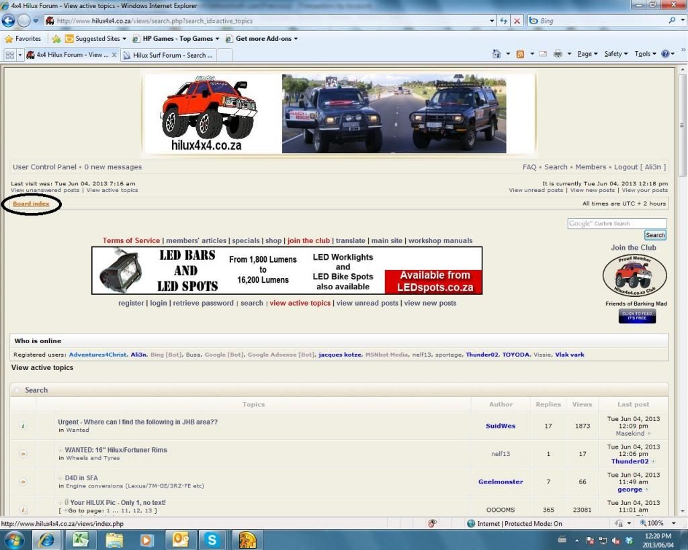Click view unread posts below banner
This screenshot has height=550, width=688.
368,303
